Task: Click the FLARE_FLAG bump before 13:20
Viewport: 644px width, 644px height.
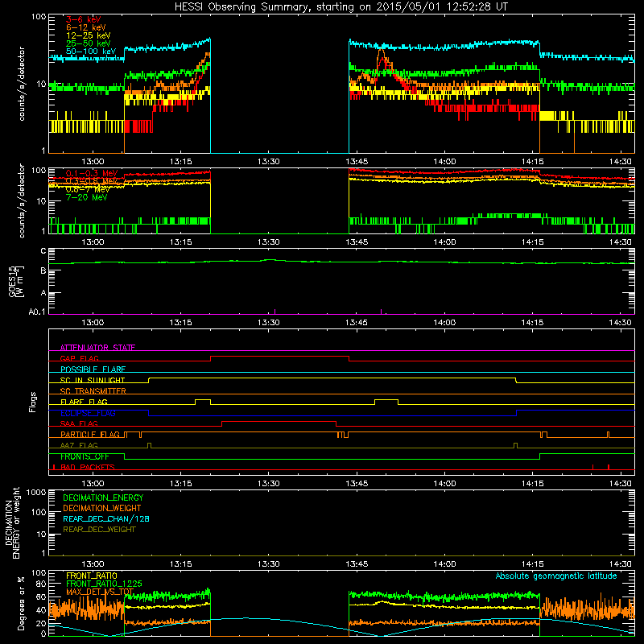Action: point(203,399)
